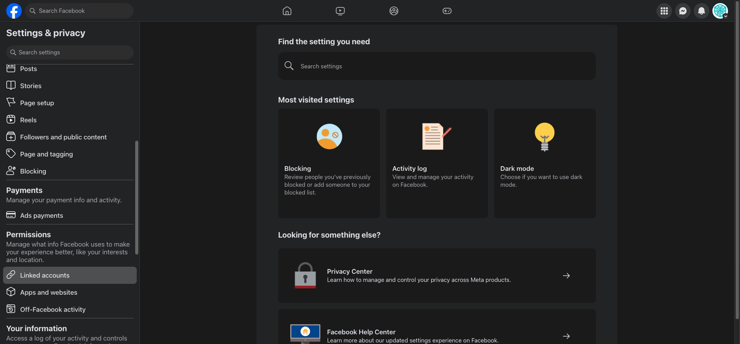Click the Reels icon in sidebar
Image resolution: width=740 pixels, height=344 pixels.
pos(11,120)
